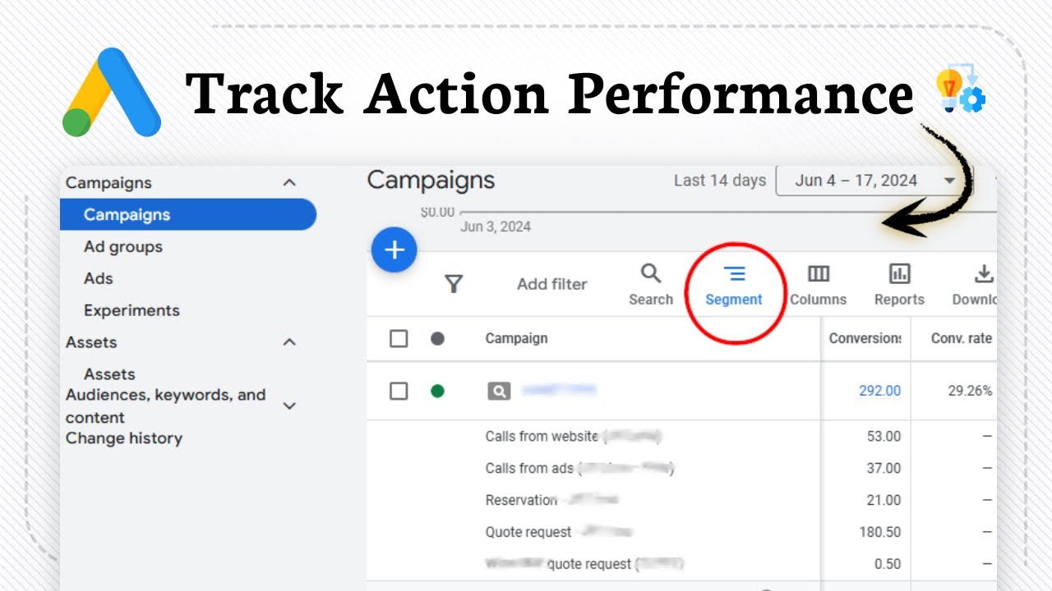Click the 37.00 conversions cell
Viewport: 1052px width, 591px height.
pyautogui.click(x=884, y=468)
